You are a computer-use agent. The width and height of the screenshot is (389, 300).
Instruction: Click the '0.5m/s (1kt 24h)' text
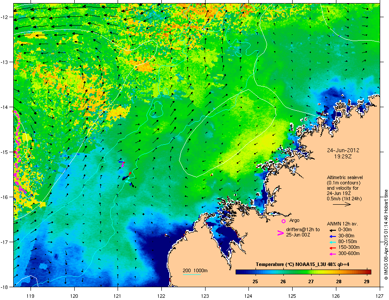344,199
